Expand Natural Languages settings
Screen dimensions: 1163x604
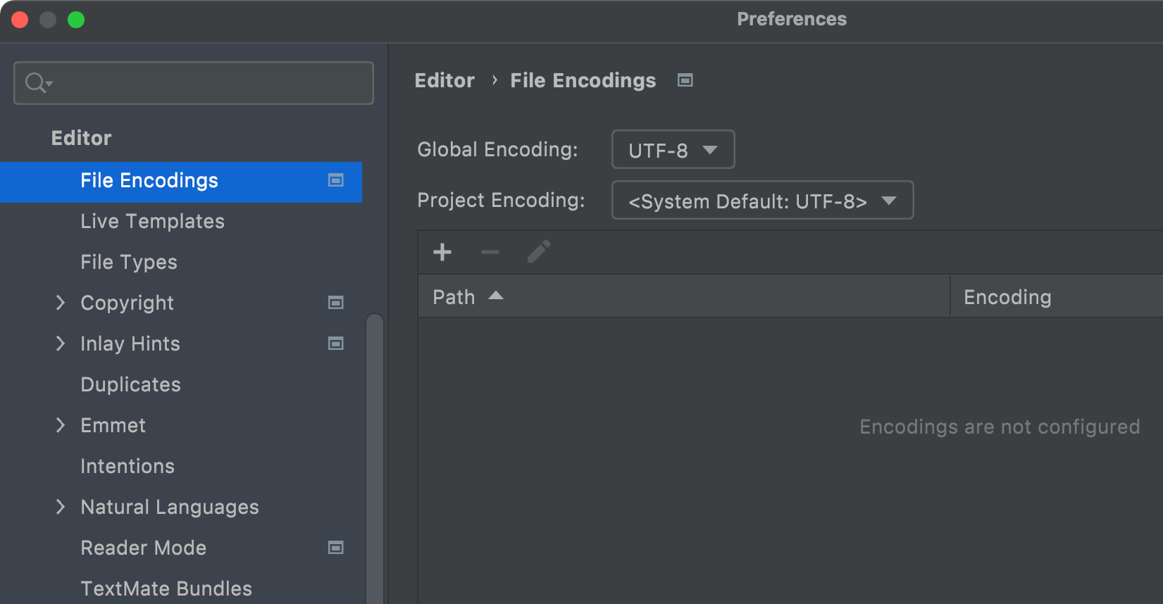click(x=61, y=507)
